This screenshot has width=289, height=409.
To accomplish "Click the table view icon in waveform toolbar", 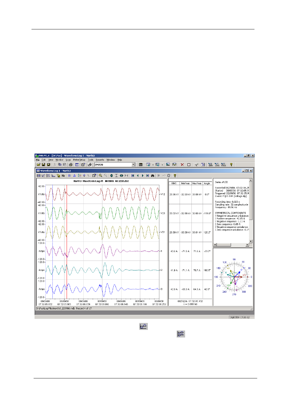I will tap(38, 175).
